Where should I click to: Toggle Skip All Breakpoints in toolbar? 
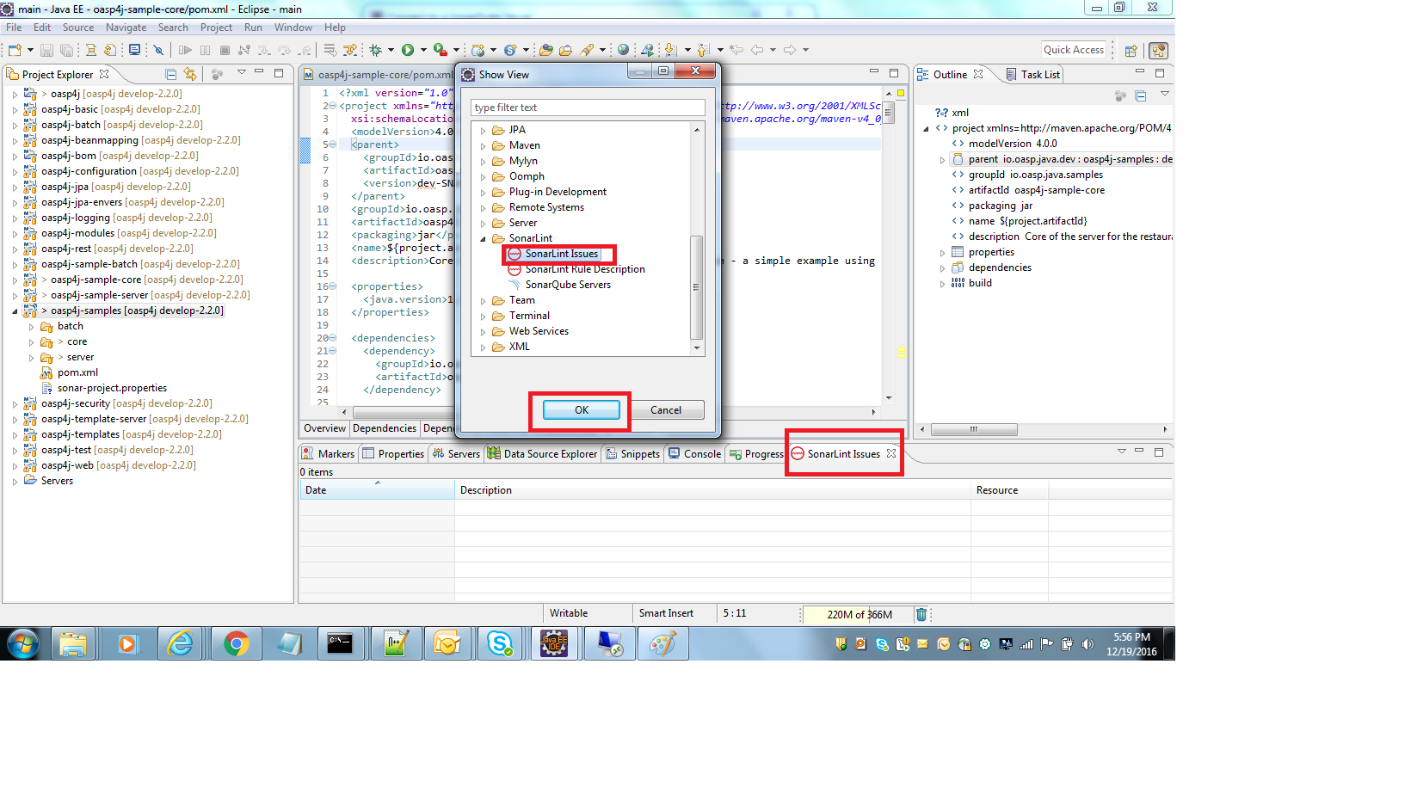pyautogui.click(x=158, y=50)
